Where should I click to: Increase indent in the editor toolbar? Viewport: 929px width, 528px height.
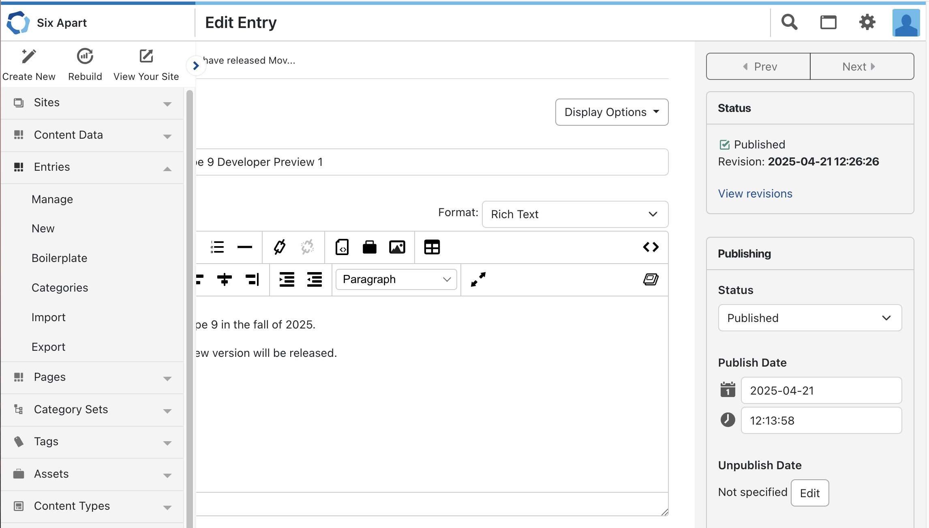[287, 279]
